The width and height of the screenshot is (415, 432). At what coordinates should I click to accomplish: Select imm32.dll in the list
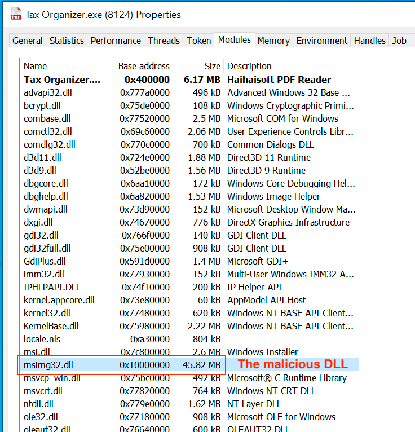189,274
